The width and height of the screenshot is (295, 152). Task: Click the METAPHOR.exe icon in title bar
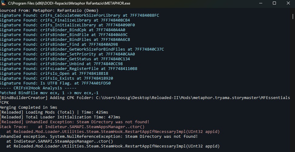click(4, 3)
